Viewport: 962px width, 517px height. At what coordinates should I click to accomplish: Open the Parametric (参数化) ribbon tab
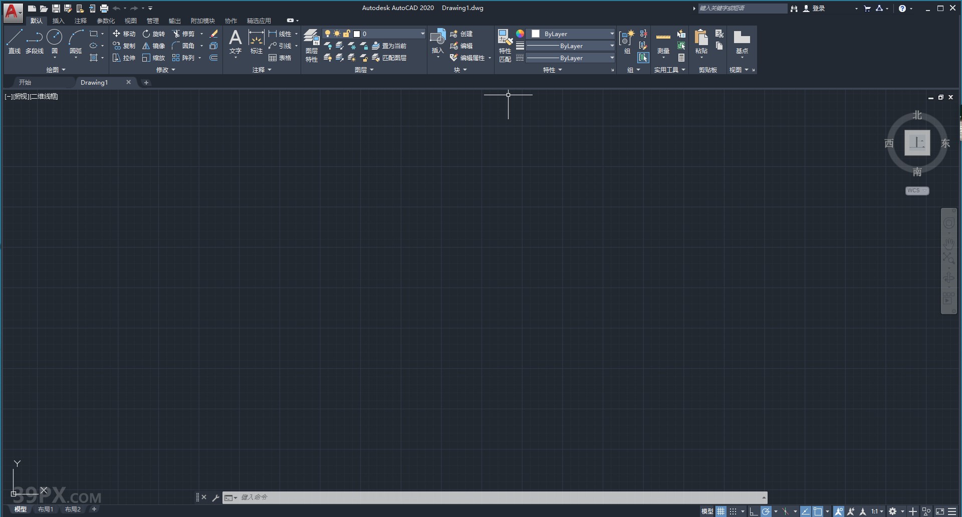[x=106, y=21]
